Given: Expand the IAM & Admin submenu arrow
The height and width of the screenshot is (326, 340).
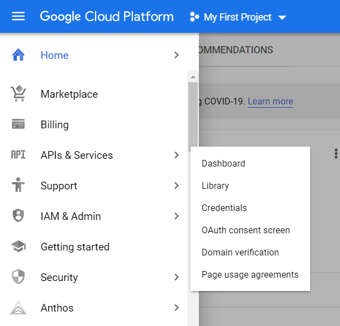Looking at the screenshot, I should [x=177, y=216].
